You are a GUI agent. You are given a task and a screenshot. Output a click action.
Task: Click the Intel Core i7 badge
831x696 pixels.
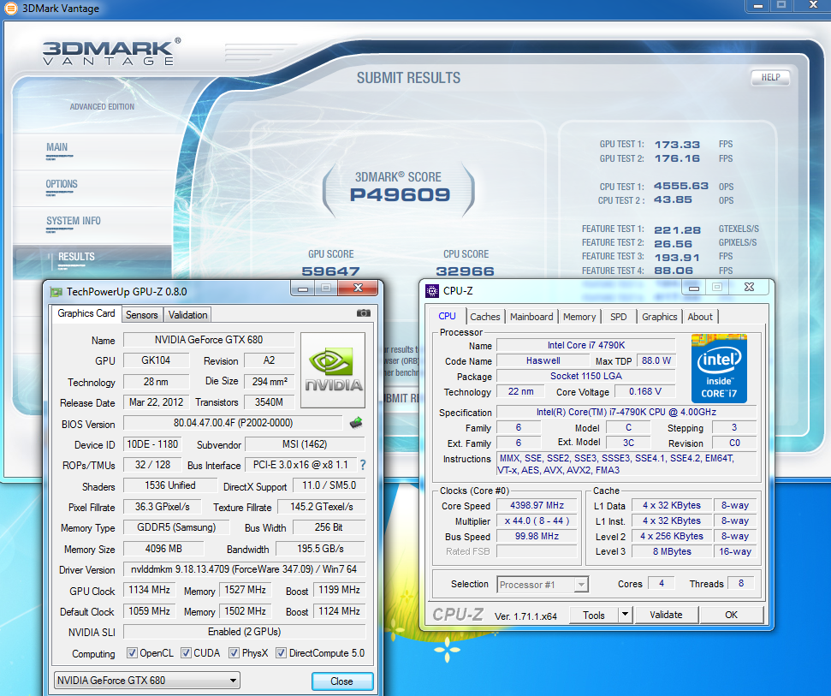click(x=719, y=368)
